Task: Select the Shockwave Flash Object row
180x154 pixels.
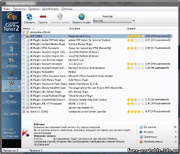Action: pos(97,84)
